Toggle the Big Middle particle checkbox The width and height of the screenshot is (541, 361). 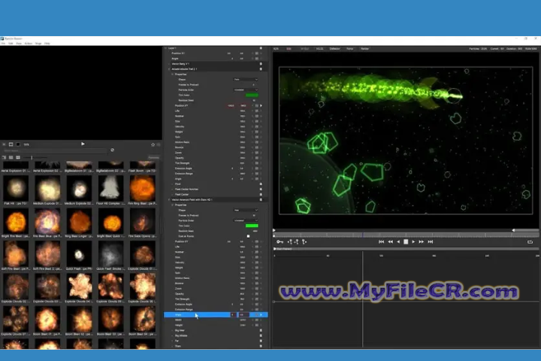tap(261, 335)
